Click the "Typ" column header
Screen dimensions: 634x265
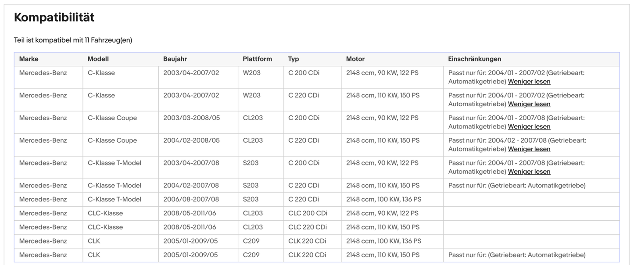pyautogui.click(x=293, y=58)
